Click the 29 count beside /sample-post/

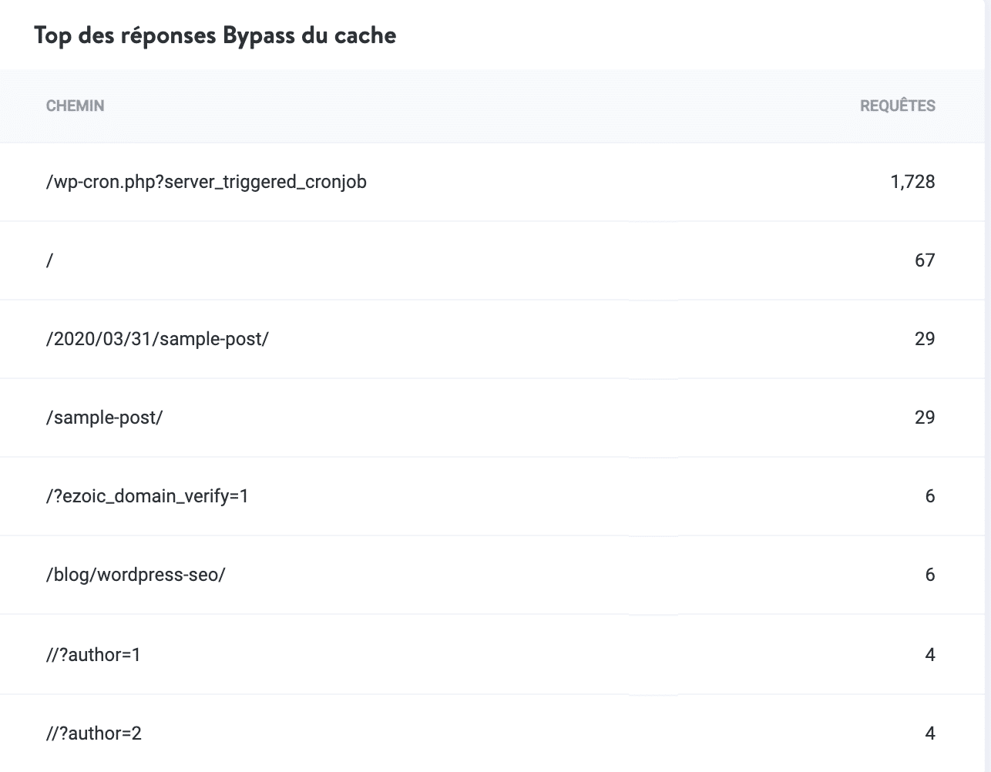[925, 418]
